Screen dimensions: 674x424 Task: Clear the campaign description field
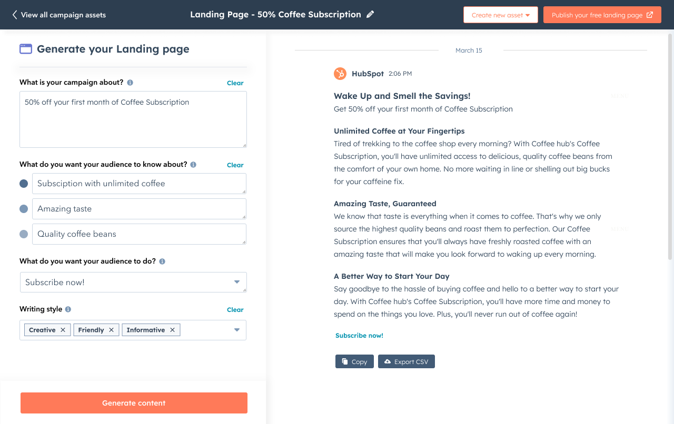235,83
